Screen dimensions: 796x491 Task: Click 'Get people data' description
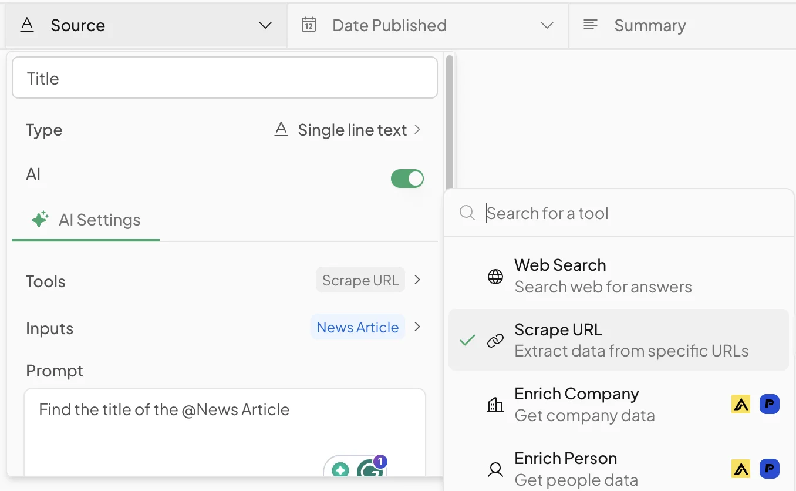click(x=576, y=480)
